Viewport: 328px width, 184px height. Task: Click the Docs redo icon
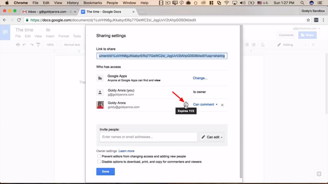(x=32, y=45)
